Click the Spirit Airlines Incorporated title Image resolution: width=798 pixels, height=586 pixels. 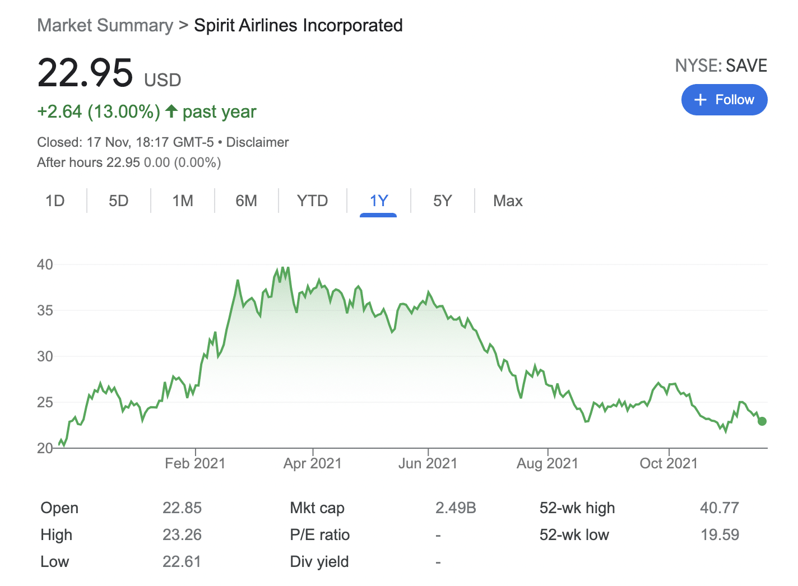298,25
